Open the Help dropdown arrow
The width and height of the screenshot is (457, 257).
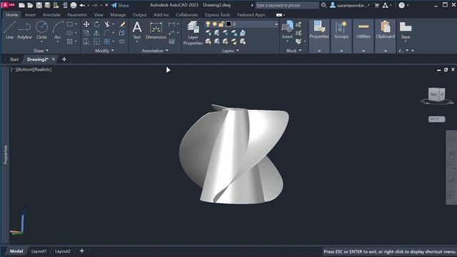pyautogui.click(x=408, y=5)
